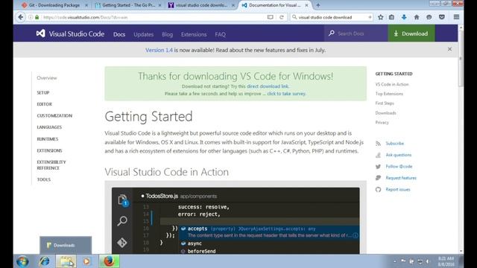Select Documentation for Visual tab
The image size is (477, 268).
point(275,5)
